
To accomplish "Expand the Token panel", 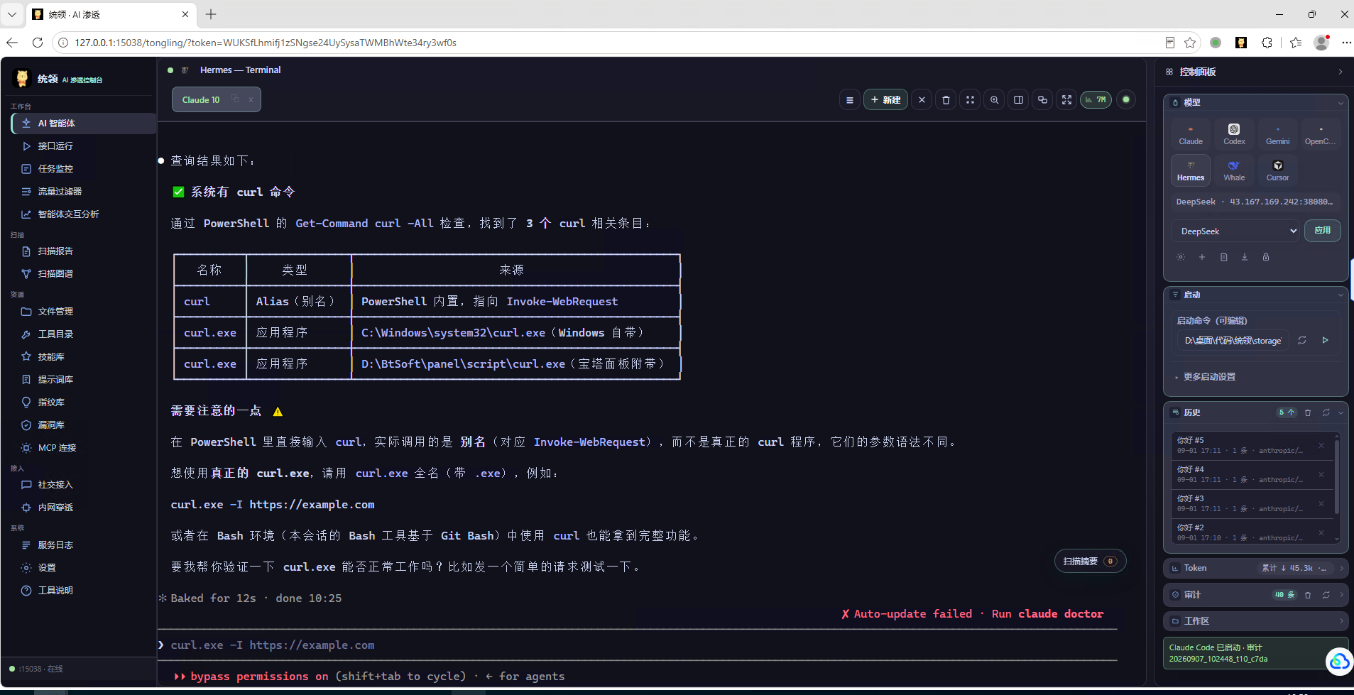I will (1256, 568).
